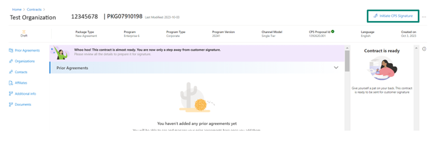Click the Draft status hourglass icon

(x=24, y=32)
